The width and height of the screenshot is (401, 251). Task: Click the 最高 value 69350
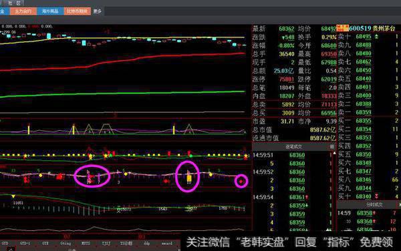click(329, 54)
